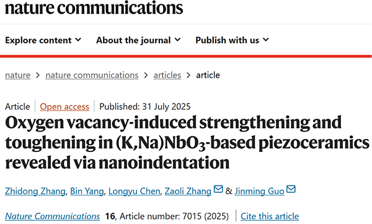This screenshot has width=372, height=224.
Task: Open author Zhidong Zhang's profile link
Action: [x=35, y=191]
